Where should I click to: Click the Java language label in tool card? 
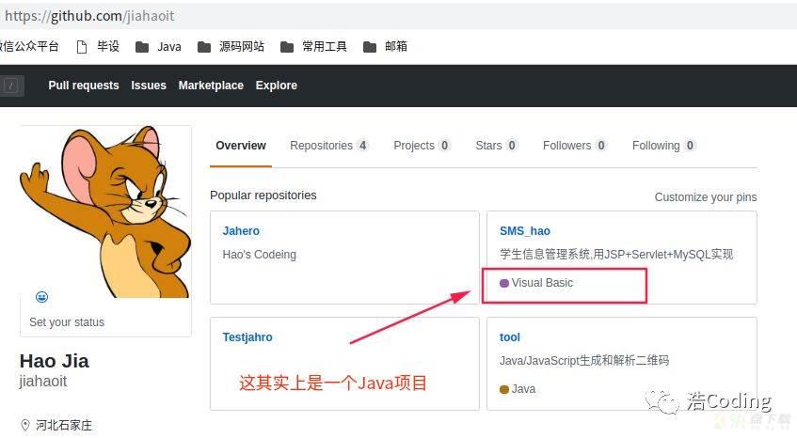(523, 389)
